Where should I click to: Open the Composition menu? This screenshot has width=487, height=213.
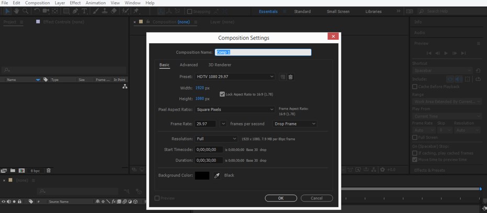[37, 3]
